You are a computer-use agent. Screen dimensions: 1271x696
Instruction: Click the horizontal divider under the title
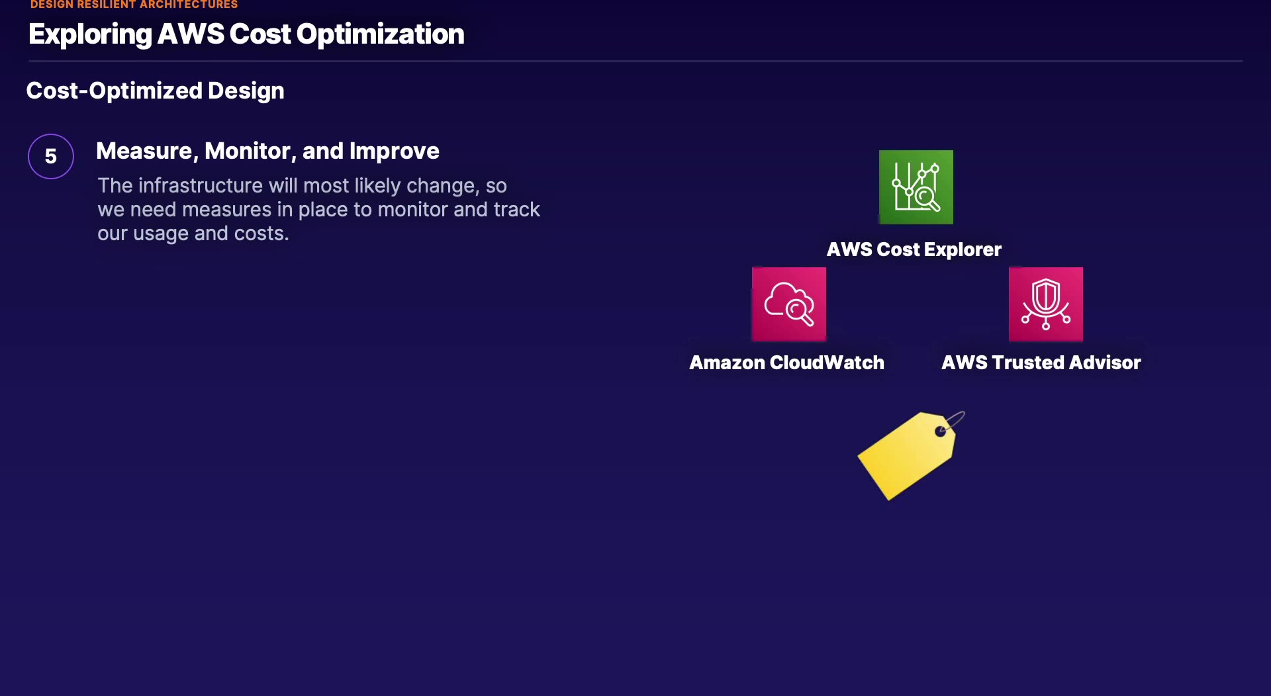tap(635, 62)
